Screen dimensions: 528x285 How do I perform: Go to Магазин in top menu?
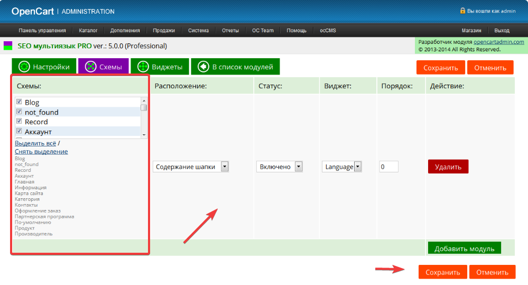click(471, 30)
